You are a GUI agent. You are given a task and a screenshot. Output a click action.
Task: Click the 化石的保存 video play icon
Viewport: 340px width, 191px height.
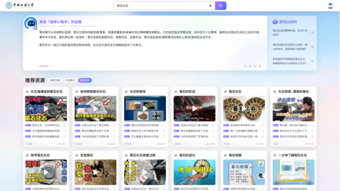pyautogui.click(x=145, y=109)
